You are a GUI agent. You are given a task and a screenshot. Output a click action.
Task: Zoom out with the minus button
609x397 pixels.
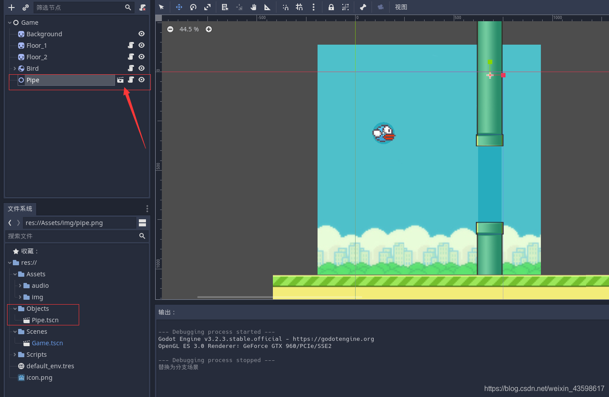pyautogui.click(x=170, y=29)
